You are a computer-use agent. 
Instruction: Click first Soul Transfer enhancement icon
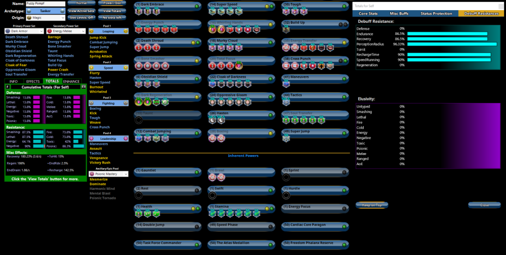pyautogui.click(x=286, y=120)
